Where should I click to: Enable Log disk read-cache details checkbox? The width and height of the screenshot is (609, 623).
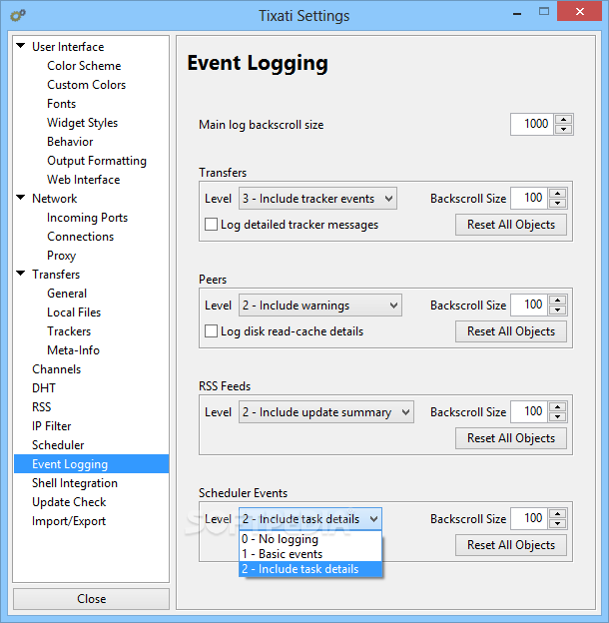[x=211, y=331]
